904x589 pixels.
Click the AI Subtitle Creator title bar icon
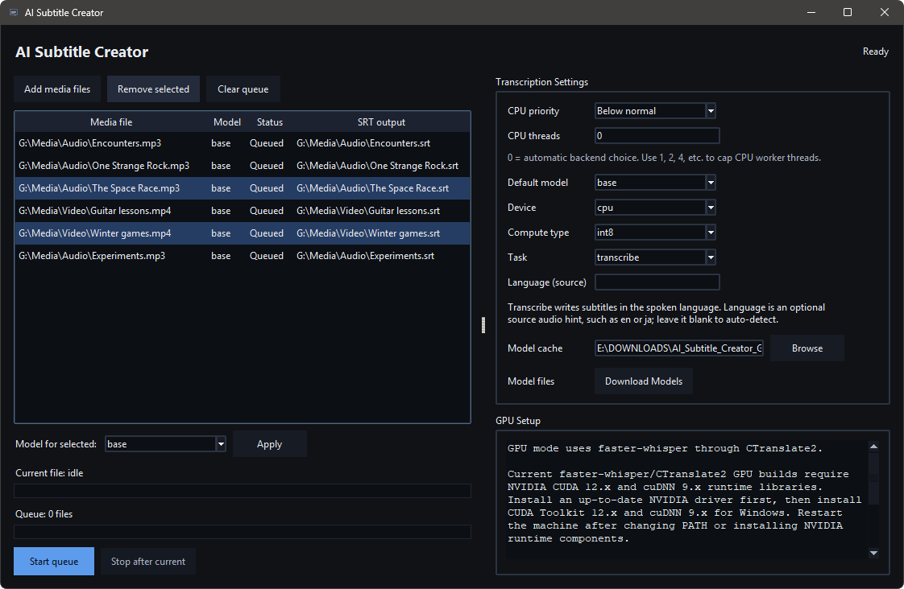(x=14, y=12)
